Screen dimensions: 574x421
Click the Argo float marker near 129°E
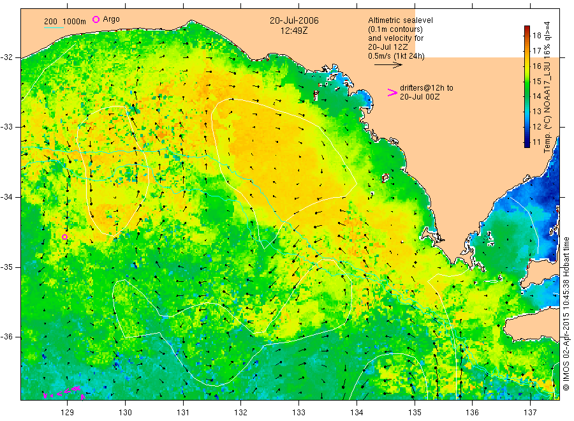point(65,237)
